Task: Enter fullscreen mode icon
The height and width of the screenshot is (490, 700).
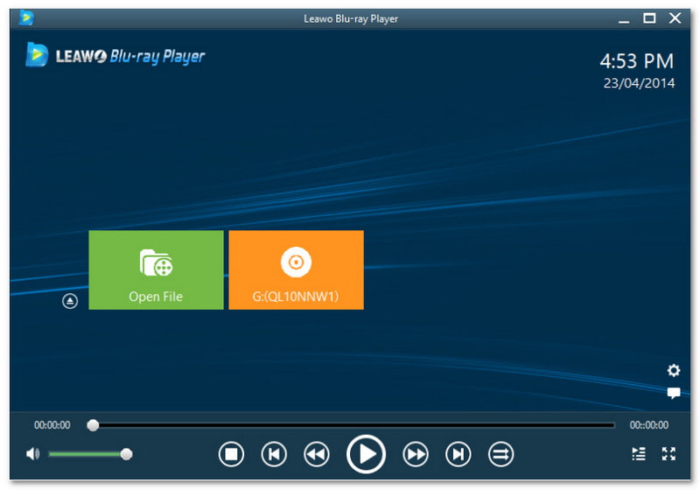Action: (668, 454)
